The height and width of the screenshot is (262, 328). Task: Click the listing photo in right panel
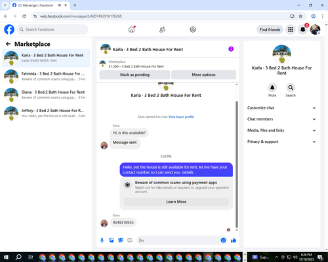(x=281, y=54)
